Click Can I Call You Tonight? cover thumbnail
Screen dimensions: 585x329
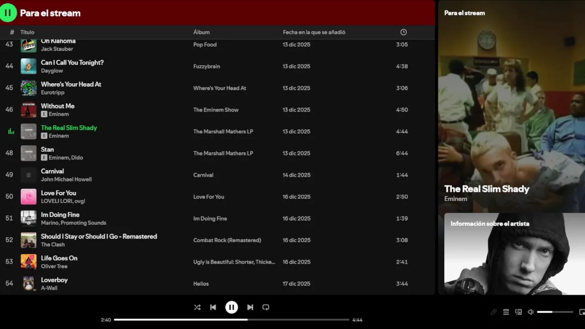point(28,66)
